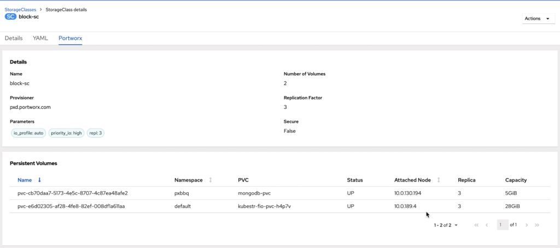
Task: Sort by Attached Node column icon
Action: click(438, 180)
